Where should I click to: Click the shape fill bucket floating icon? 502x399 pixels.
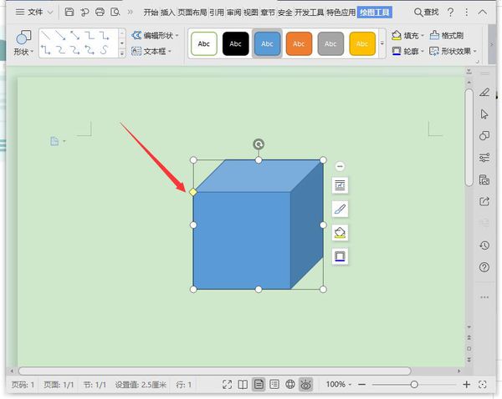[340, 232]
